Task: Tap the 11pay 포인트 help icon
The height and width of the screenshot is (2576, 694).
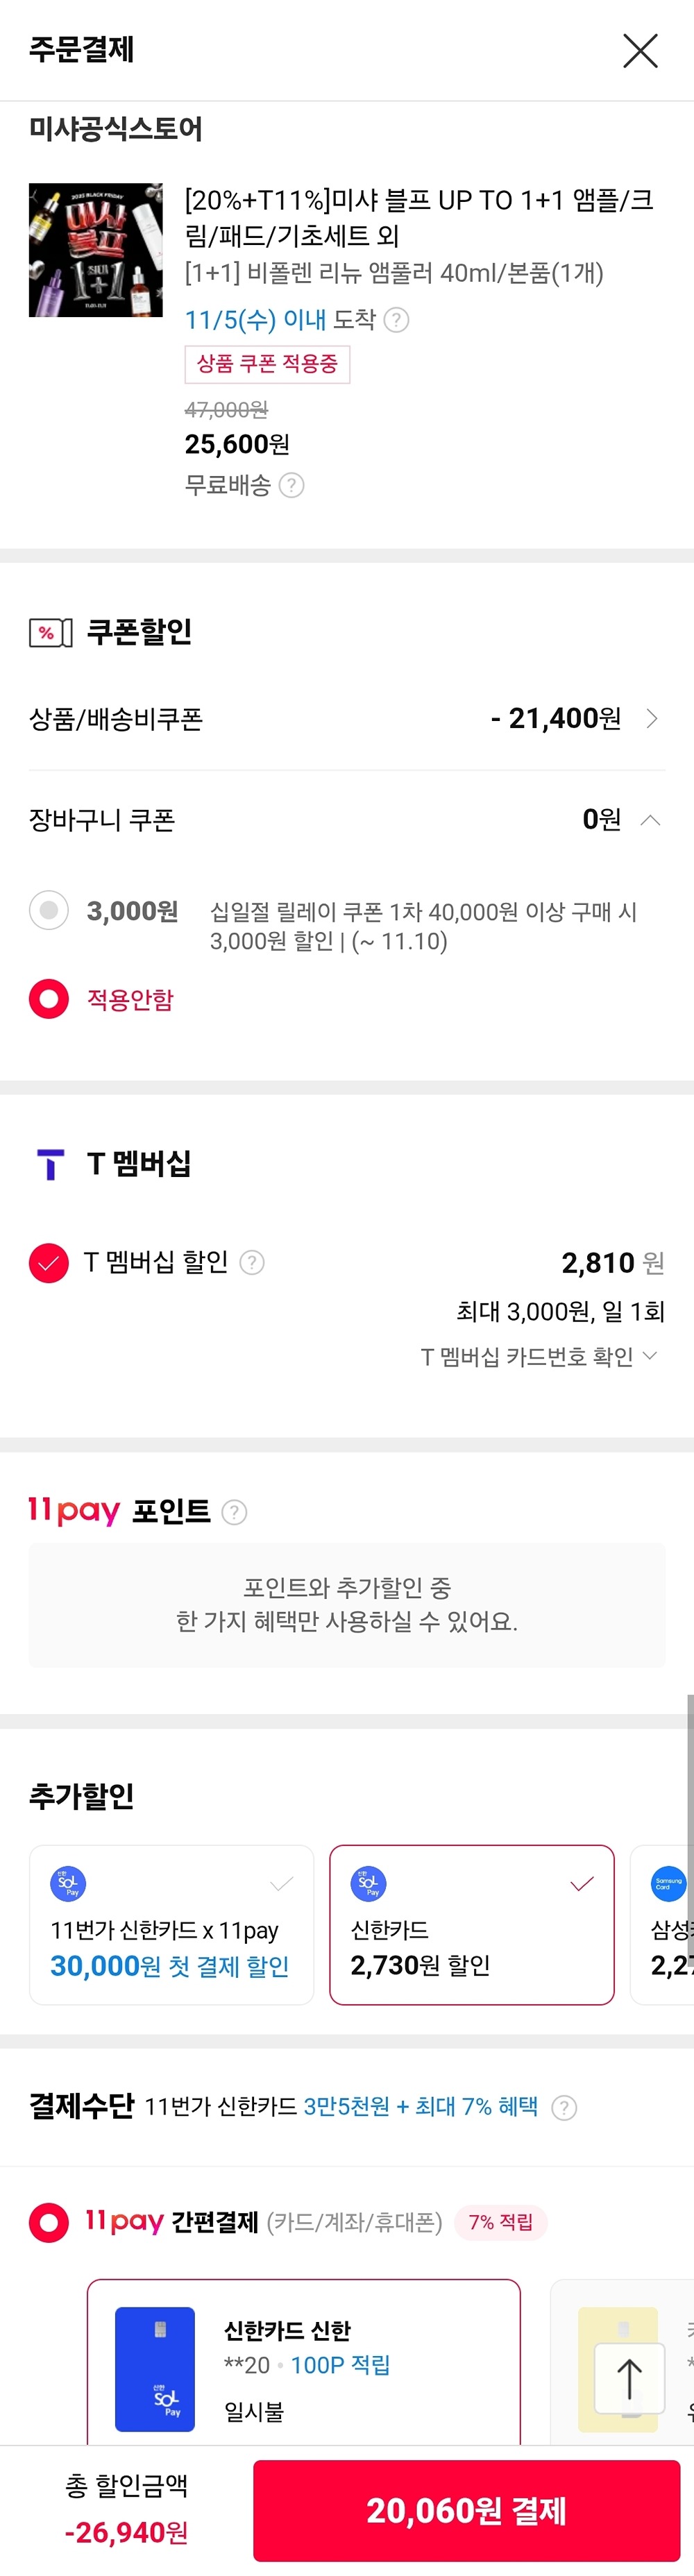Action: [x=234, y=1512]
